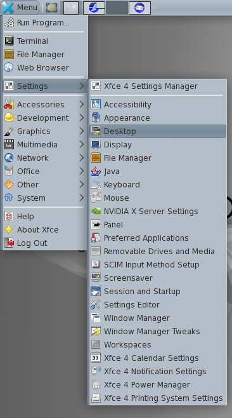
Task: Open NVIDIA X Server Settings icon
Action: 96,211
